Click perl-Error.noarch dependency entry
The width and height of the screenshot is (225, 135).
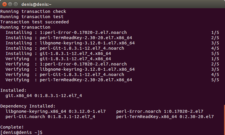[160, 111]
